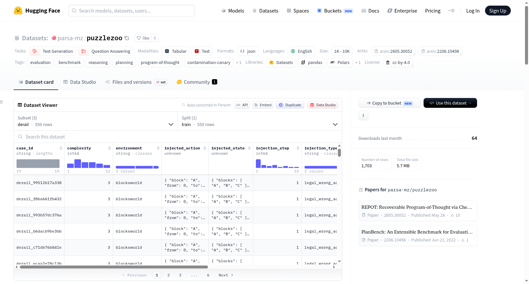This screenshot has height=284, width=529.
Task: Expand the Subset derail dropdown
Action: (x=96, y=121)
